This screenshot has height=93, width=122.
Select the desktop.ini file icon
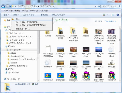[48, 62]
